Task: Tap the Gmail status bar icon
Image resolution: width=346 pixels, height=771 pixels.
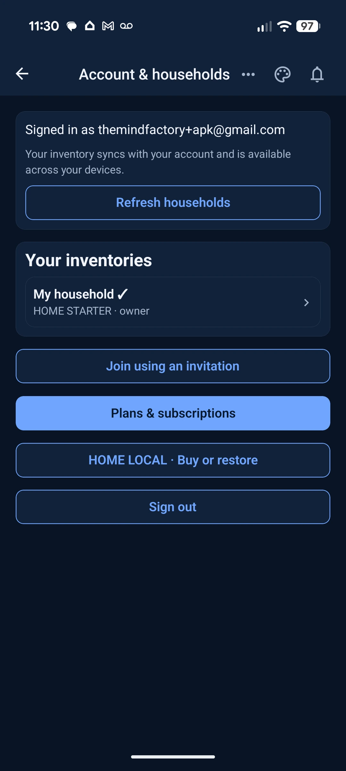Action: tap(108, 26)
